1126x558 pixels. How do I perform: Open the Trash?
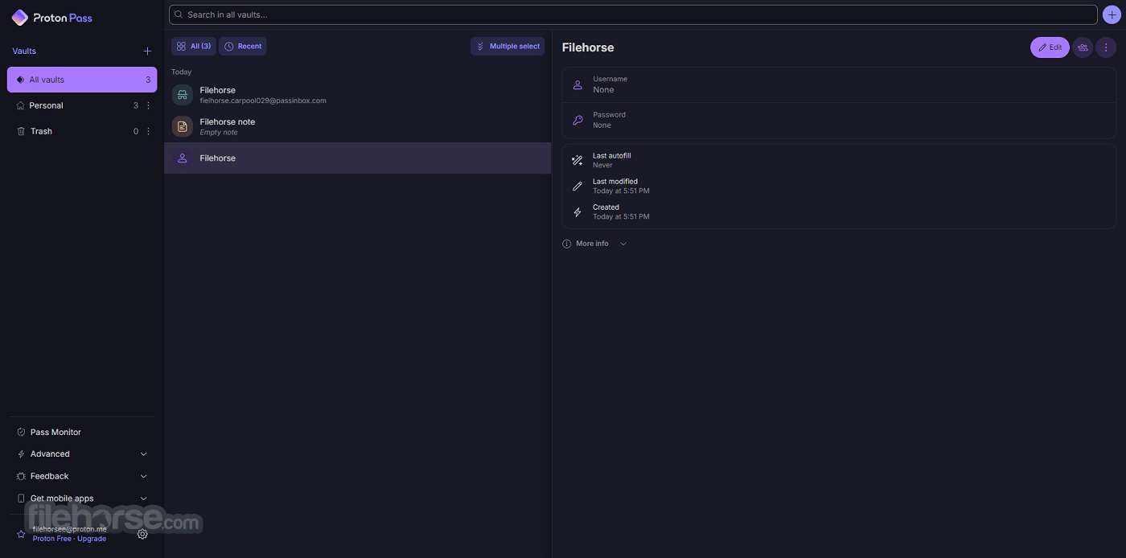click(x=41, y=131)
